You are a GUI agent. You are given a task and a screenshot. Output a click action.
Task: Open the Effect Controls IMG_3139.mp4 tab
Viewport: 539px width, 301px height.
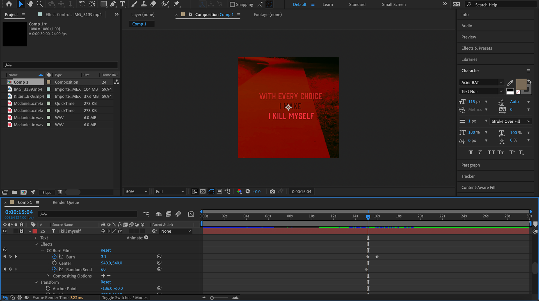point(74,15)
